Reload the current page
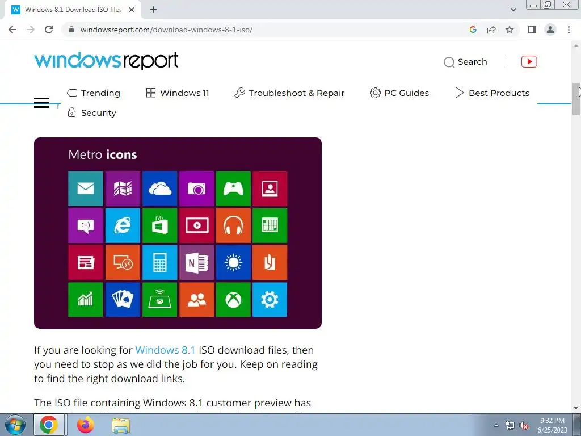 (x=49, y=30)
